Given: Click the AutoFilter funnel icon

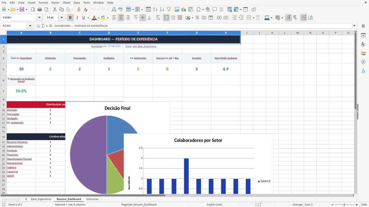Looking at the screenshot, I should [169, 10].
